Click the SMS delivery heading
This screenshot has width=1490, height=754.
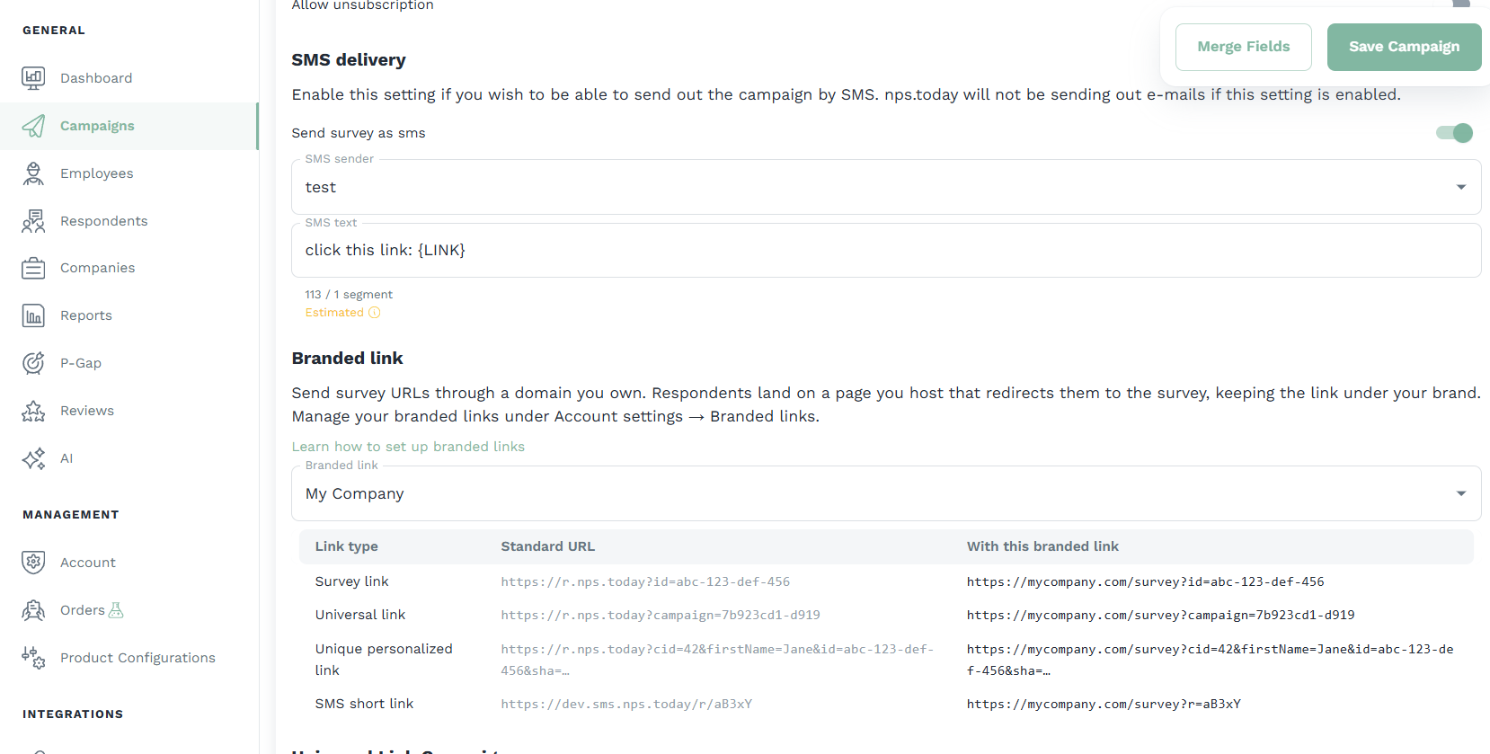pos(349,60)
